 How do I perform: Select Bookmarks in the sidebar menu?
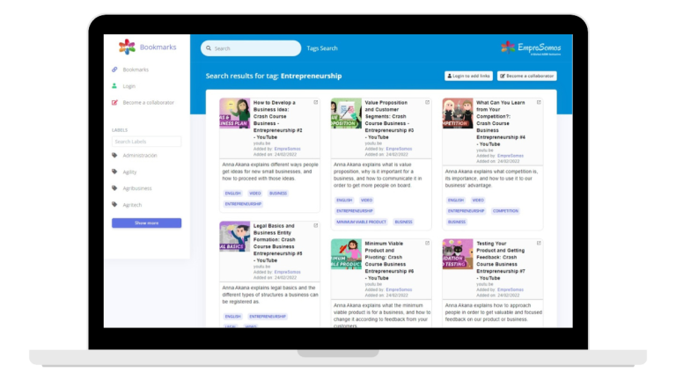[x=136, y=69]
